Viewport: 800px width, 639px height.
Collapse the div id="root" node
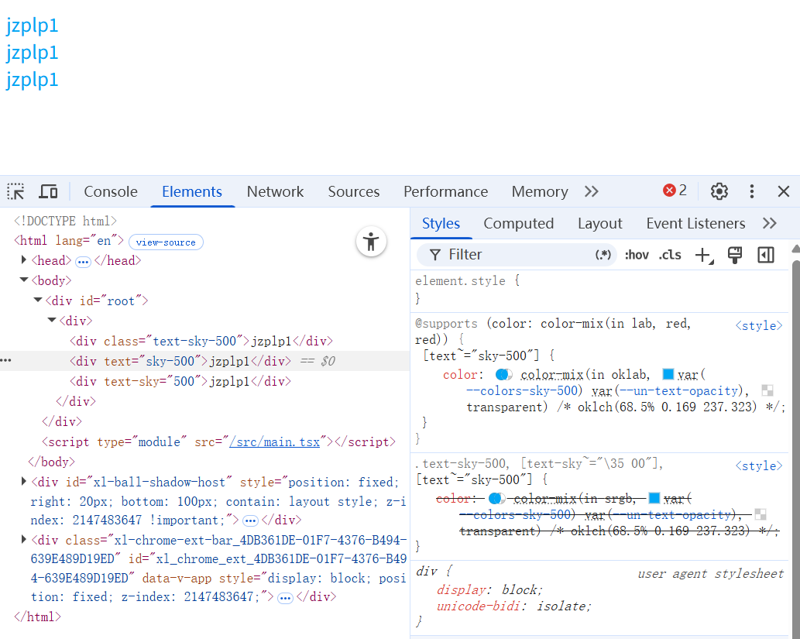click(x=37, y=300)
